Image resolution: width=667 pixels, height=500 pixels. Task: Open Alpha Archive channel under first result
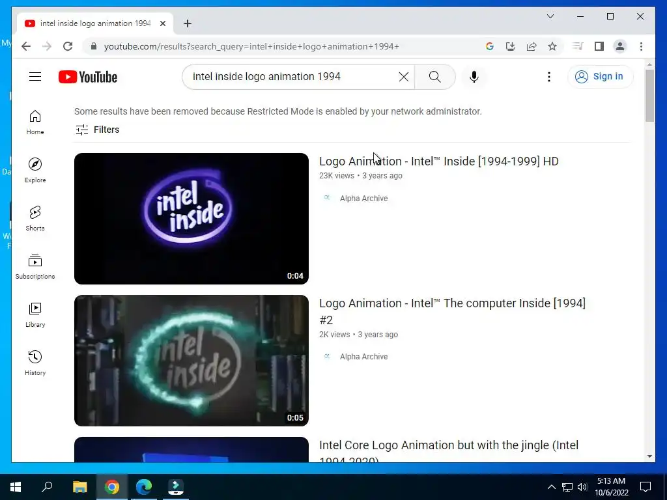coord(363,198)
